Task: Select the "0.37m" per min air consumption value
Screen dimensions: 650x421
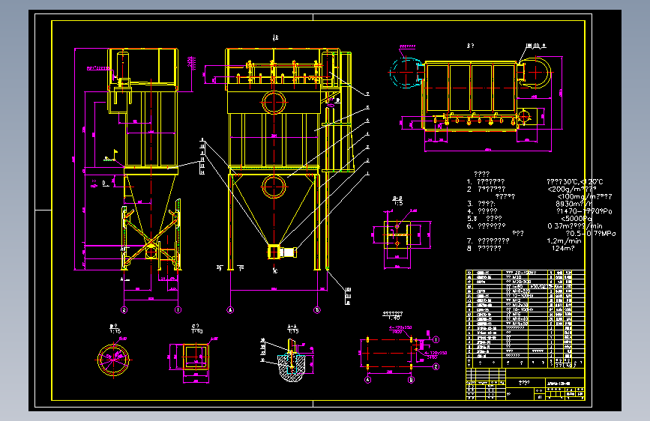Action: (558, 226)
